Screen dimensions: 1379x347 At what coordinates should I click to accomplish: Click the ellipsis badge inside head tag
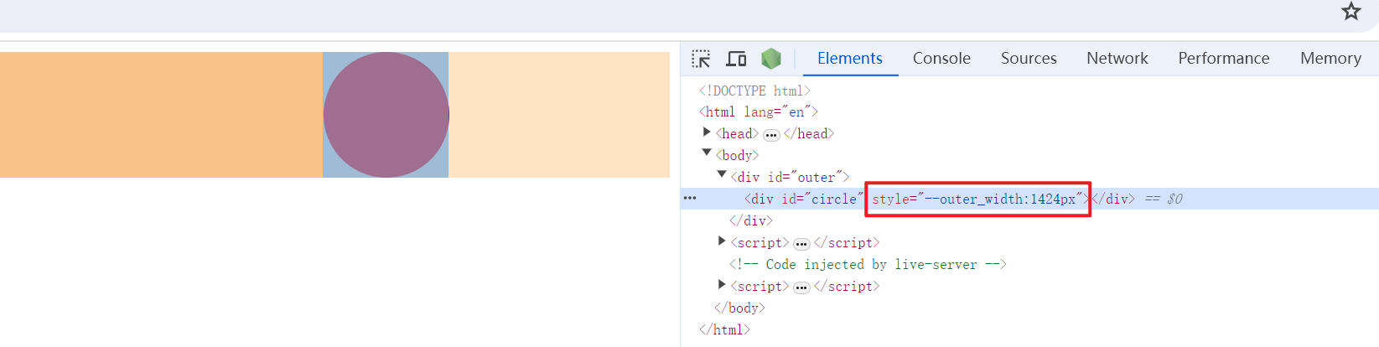point(771,135)
